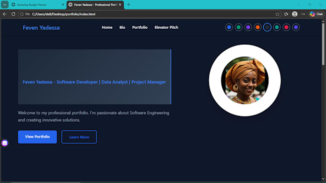Close the Feven Yadessa portfolio tab
The width and height of the screenshot is (326, 183).
120,5
